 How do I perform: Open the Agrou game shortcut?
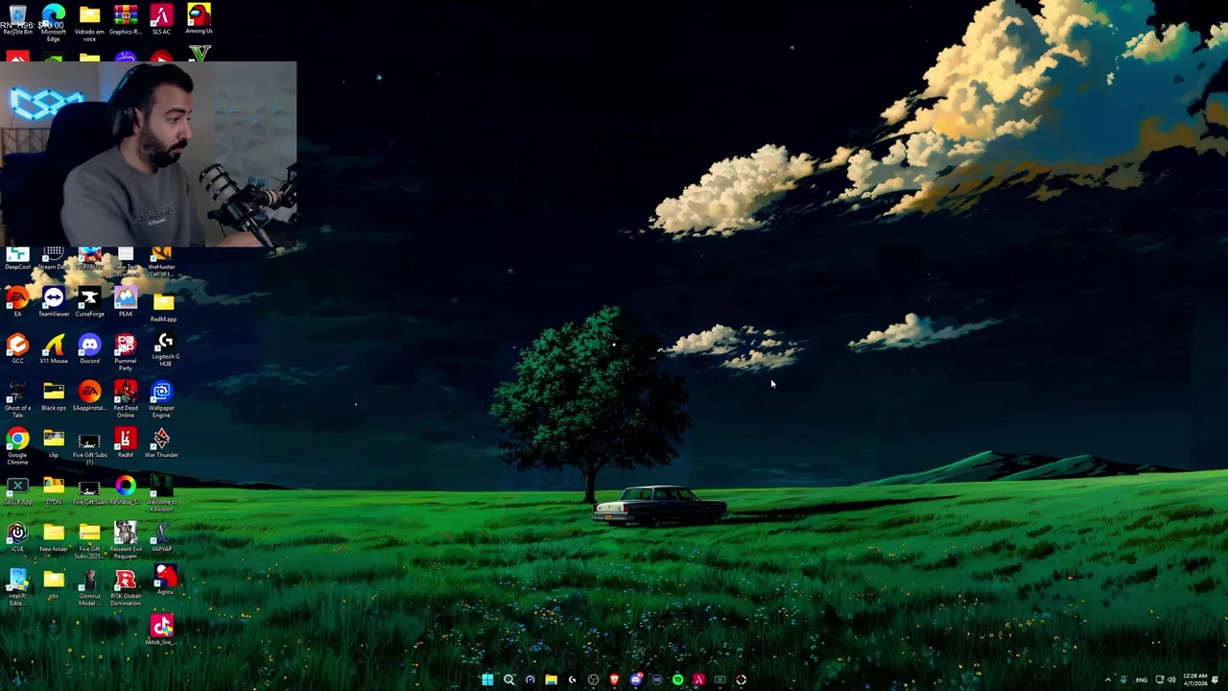click(x=165, y=581)
